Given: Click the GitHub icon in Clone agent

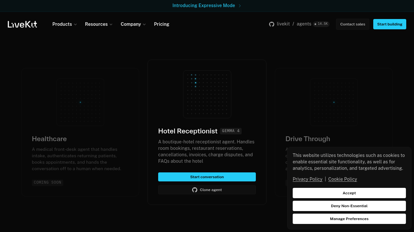Looking at the screenshot, I should (195, 190).
